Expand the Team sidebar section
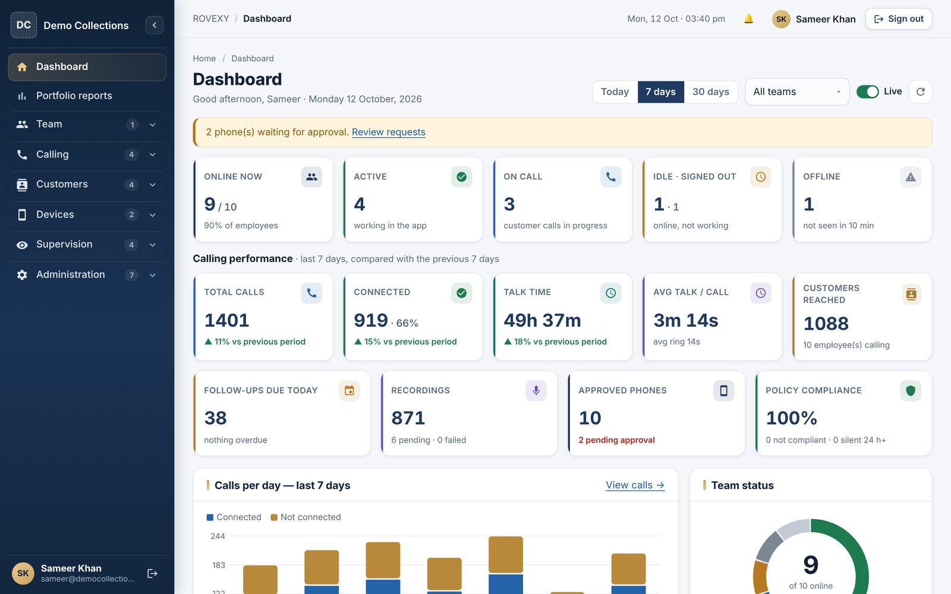The width and height of the screenshot is (951, 594). click(x=87, y=124)
